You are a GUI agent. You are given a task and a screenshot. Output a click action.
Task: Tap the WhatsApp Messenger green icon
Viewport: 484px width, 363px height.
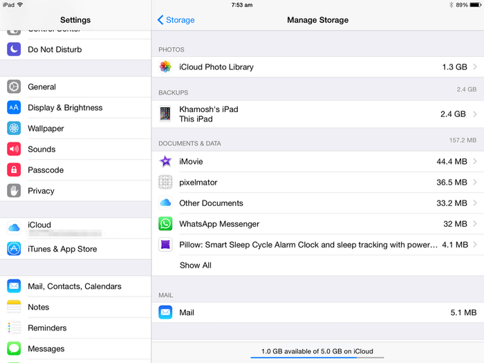pyautogui.click(x=165, y=223)
